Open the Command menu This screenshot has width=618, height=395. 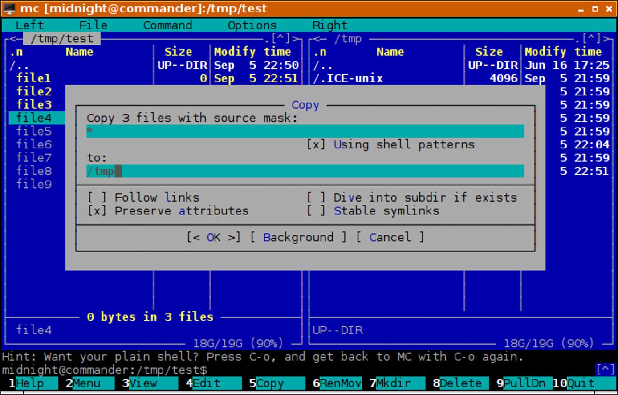(167, 25)
